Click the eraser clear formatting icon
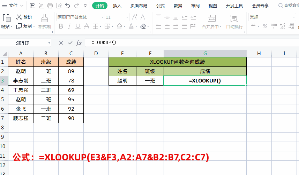Image resolution: width=299 pixels, height=175 pixels. (143, 26)
